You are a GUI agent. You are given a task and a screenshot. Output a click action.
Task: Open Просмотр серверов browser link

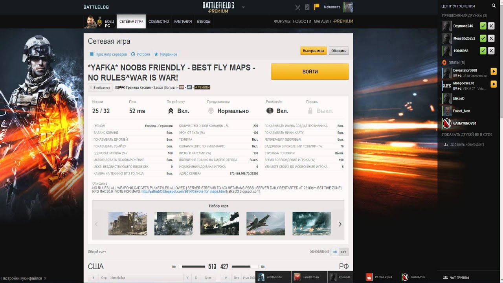pyautogui.click(x=108, y=54)
